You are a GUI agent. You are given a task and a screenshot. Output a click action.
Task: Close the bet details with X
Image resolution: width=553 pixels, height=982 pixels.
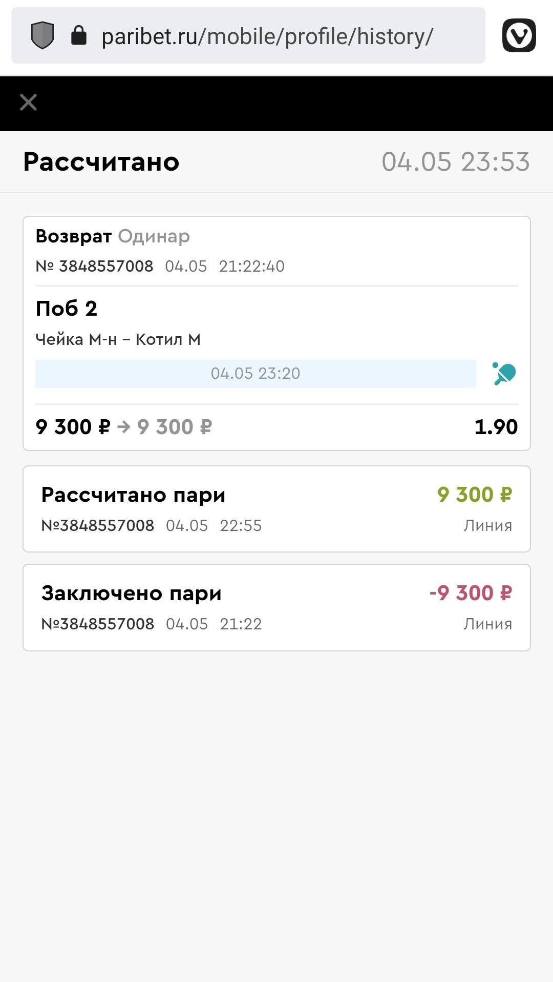point(28,102)
